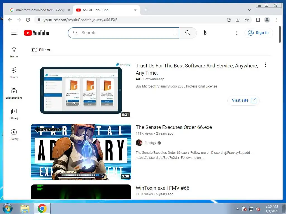Click the muted volume tray icon
Image resolution: width=286 pixels, height=214 pixels.
coord(258,209)
